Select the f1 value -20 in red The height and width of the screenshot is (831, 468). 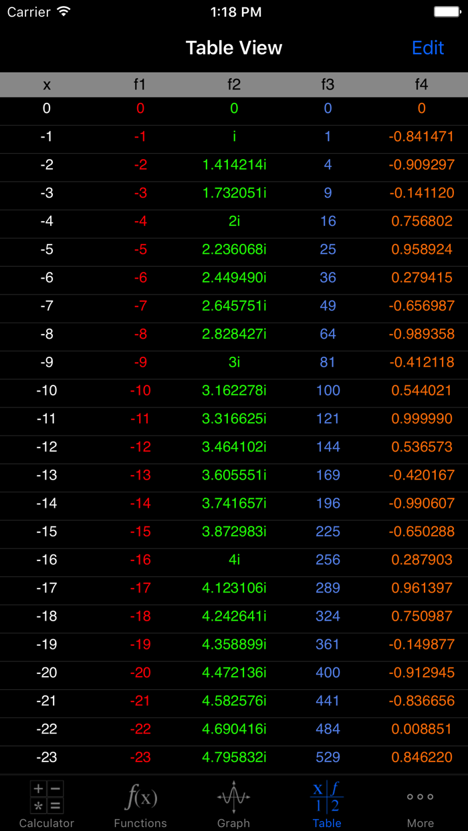point(140,673)
